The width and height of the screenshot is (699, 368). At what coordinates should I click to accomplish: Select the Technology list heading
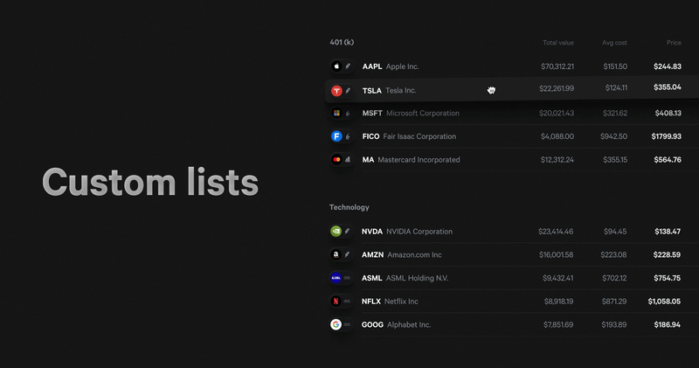[349, 207]
